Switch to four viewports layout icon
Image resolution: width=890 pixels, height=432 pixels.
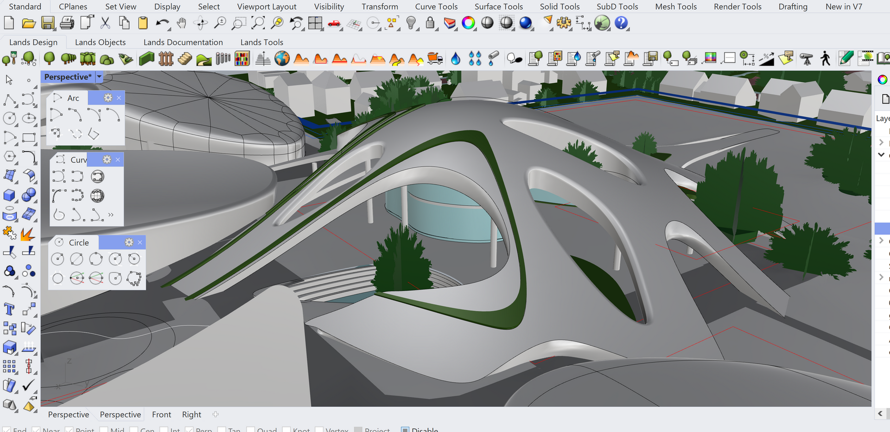[315, 23]
